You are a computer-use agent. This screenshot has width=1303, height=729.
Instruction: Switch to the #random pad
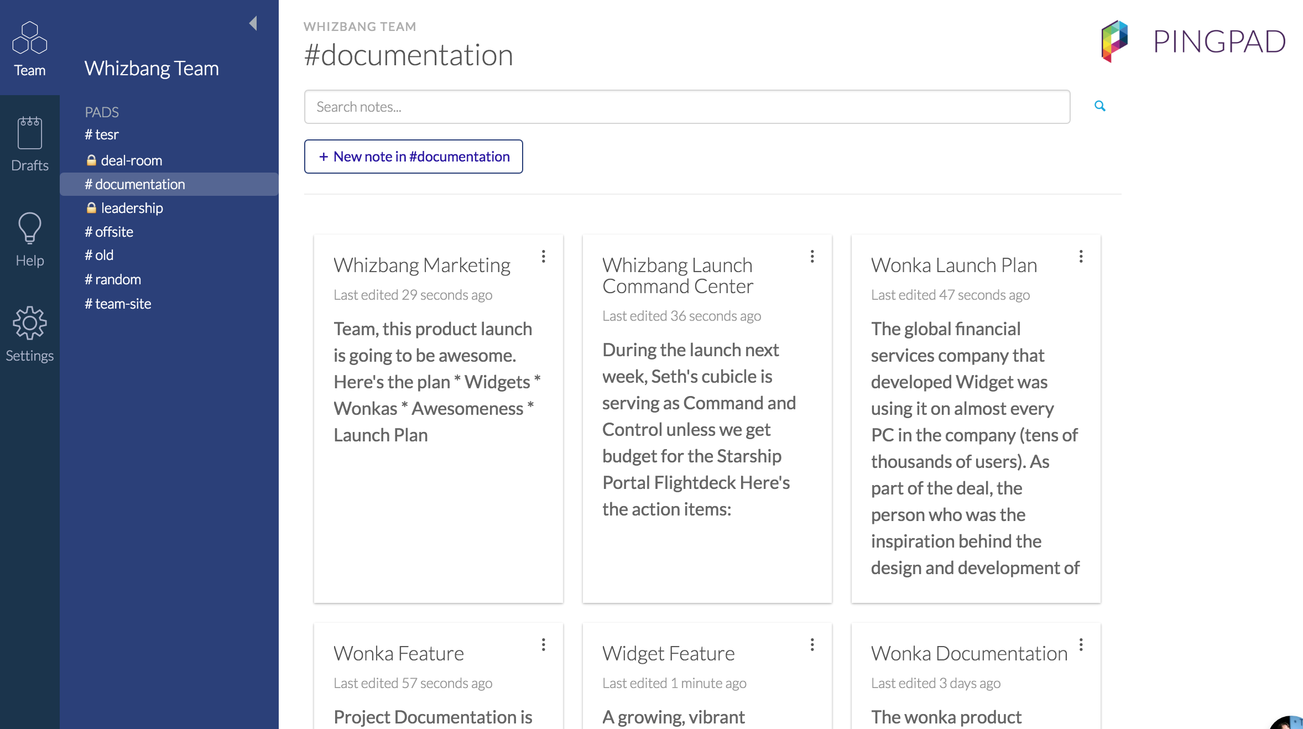tap(113, 279)
